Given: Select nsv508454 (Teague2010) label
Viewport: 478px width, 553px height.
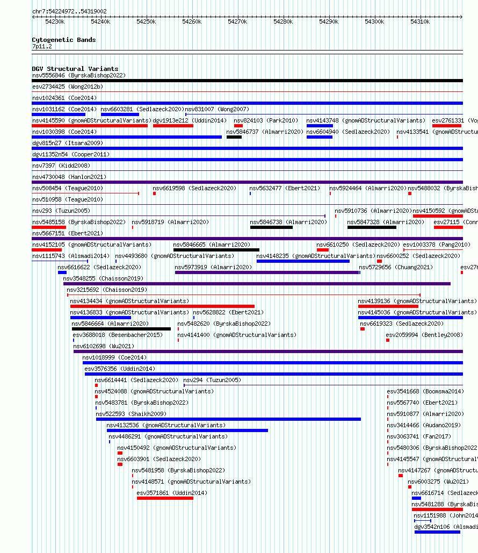Looking at the screenshot, I should click(67, 188).
